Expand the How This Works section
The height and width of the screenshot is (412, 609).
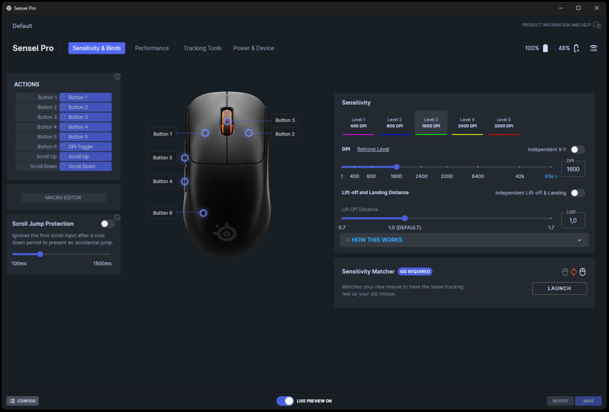click(x=464, y=240)
